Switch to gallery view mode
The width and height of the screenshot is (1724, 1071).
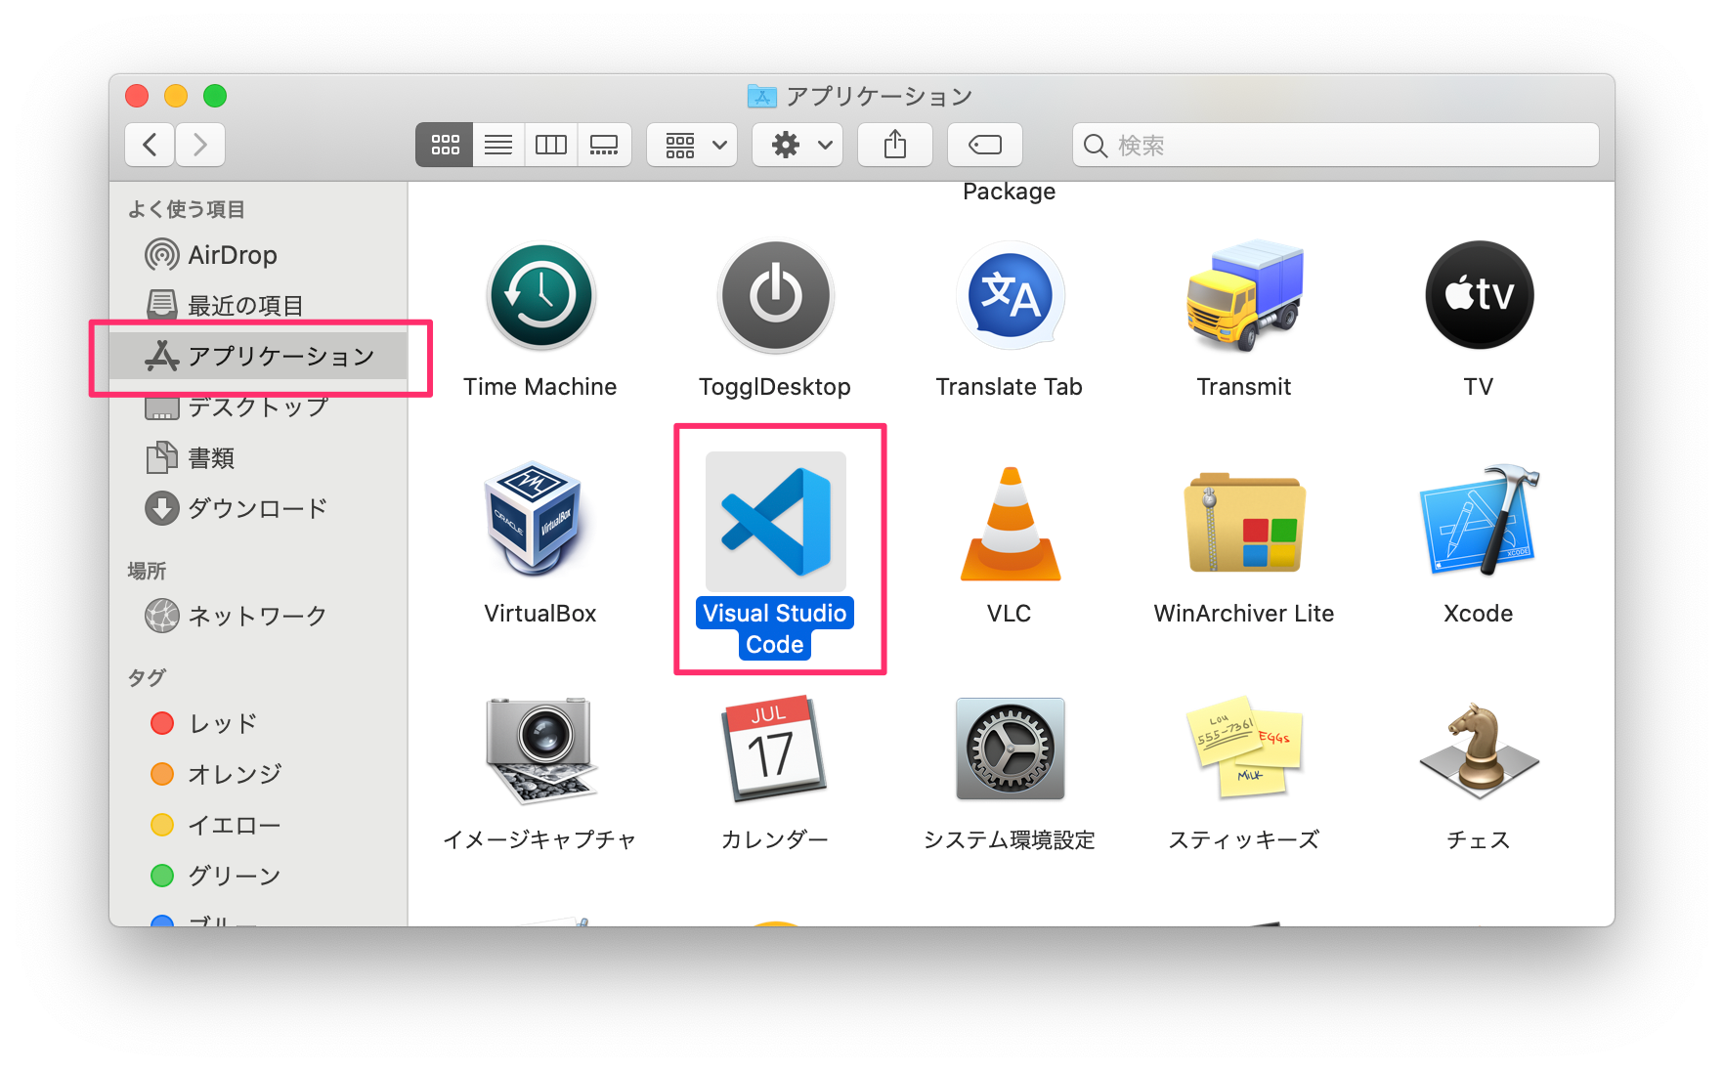pos(604,144)
